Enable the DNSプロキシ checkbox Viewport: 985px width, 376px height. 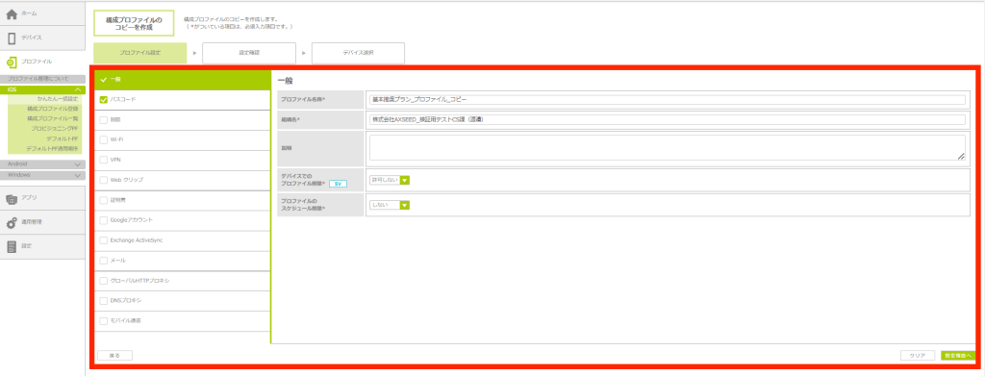coord(104,301)
